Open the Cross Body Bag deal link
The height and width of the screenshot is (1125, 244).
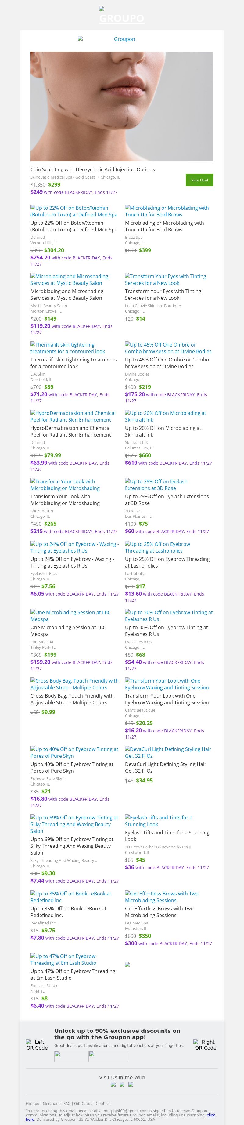click(74, 684)
